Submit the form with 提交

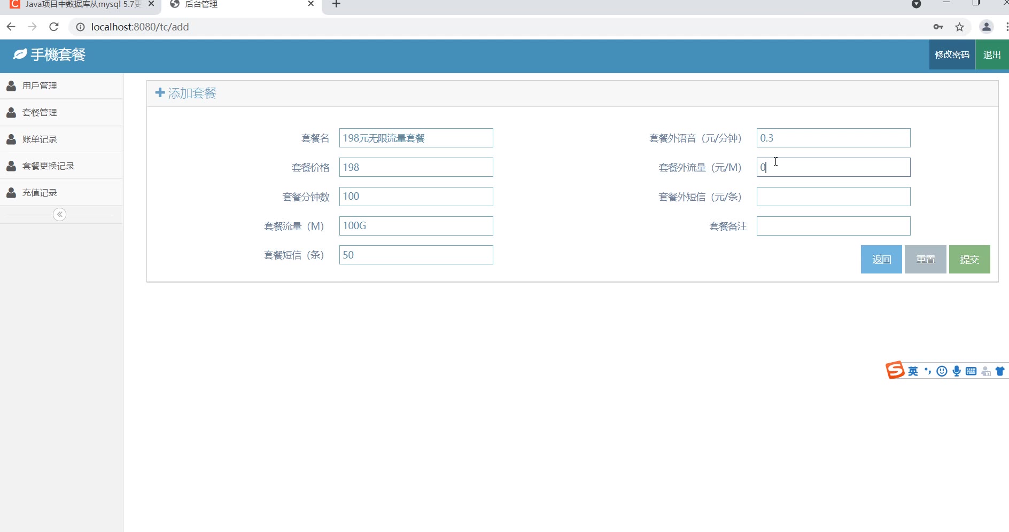pos(969,259)
